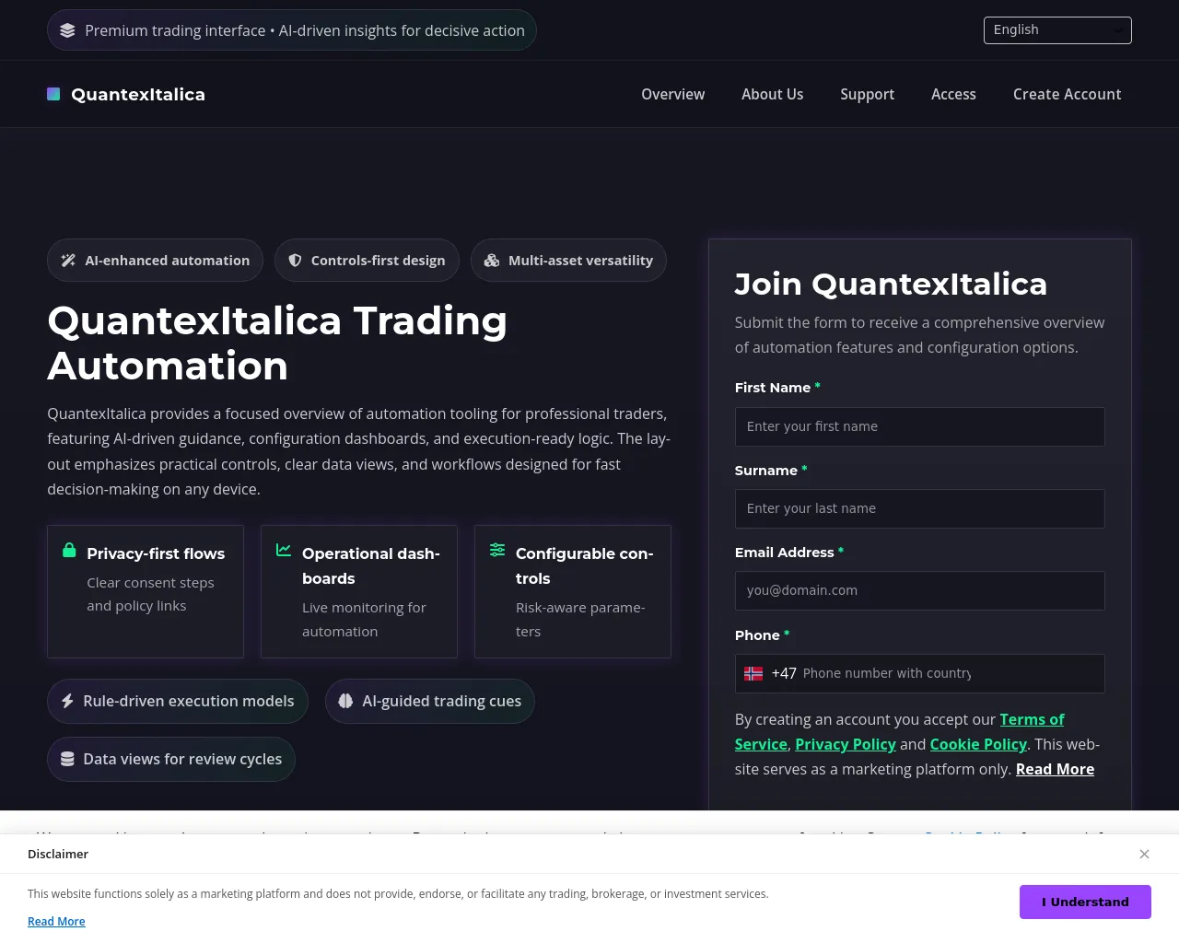Screen dimensions: 1179x943
Task: Click the sliders Configurable controls icon
Action: click(x=497, y=550)
